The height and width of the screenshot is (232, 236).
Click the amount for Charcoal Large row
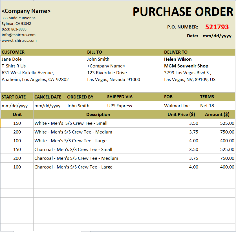[x=227, y=167]
